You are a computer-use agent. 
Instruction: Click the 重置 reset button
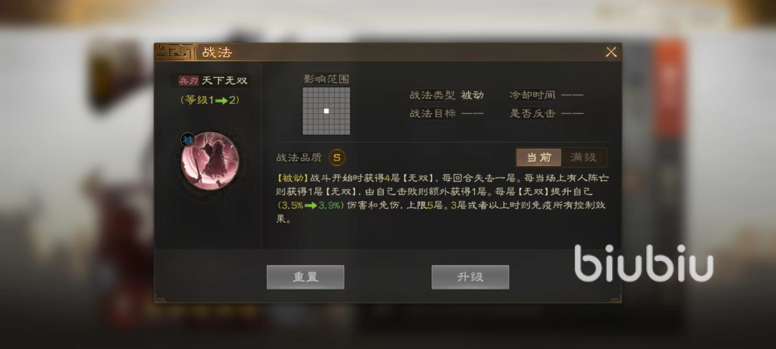click(306, 277)
